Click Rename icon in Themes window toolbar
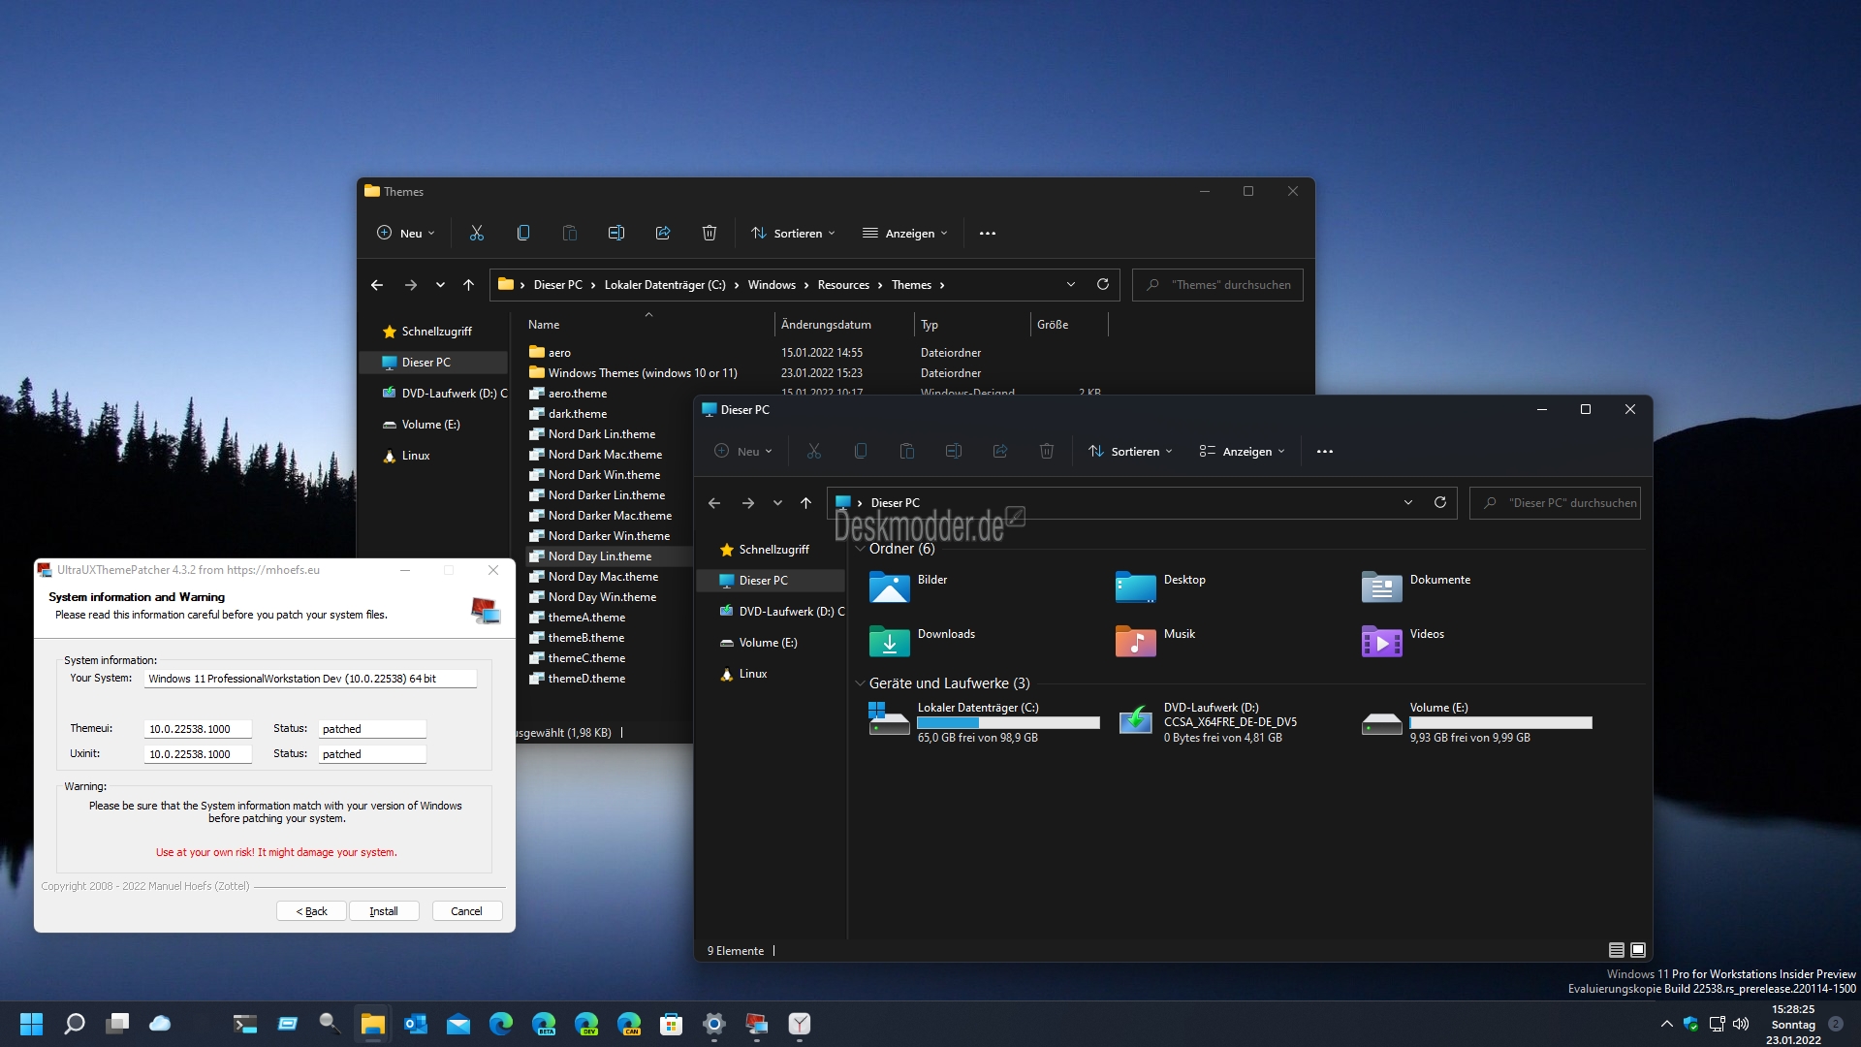Image resolution: width=1861 pixels, height=1047 pixels. pyautogui.click(x=616, y=233)
